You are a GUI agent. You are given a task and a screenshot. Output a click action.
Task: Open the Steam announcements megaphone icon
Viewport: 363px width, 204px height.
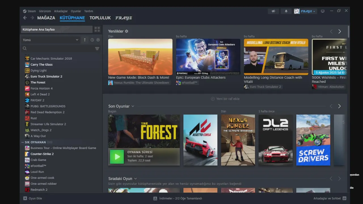pyautogui.click(x=273, y=11)
